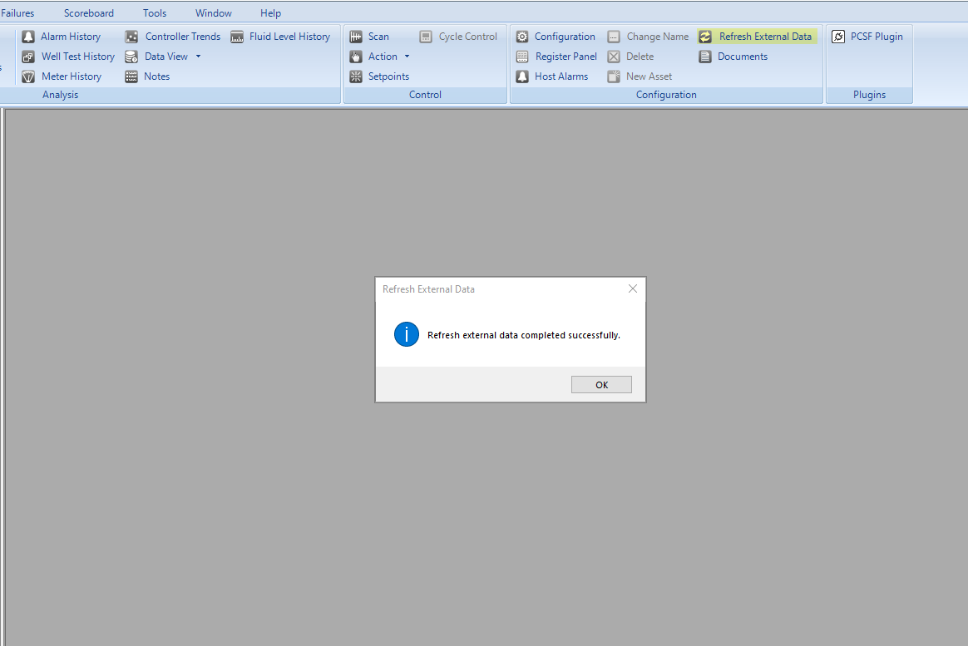The height and width of the screenshot is (646, 968).
Task: Click the Cycle Control icon
Action: point(425,37)
